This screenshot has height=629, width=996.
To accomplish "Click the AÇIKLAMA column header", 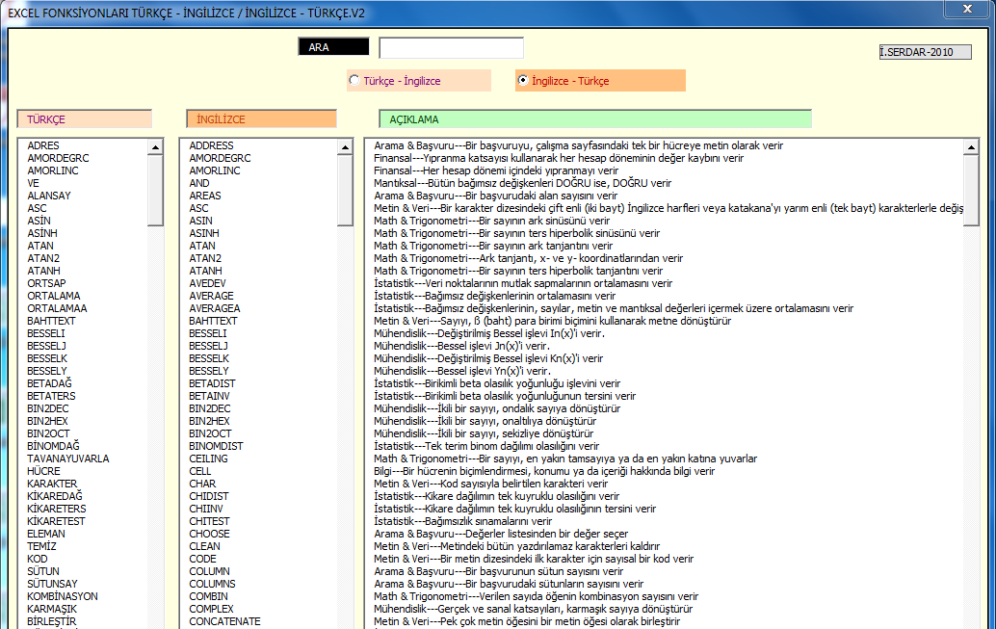I will click(595, 118).
